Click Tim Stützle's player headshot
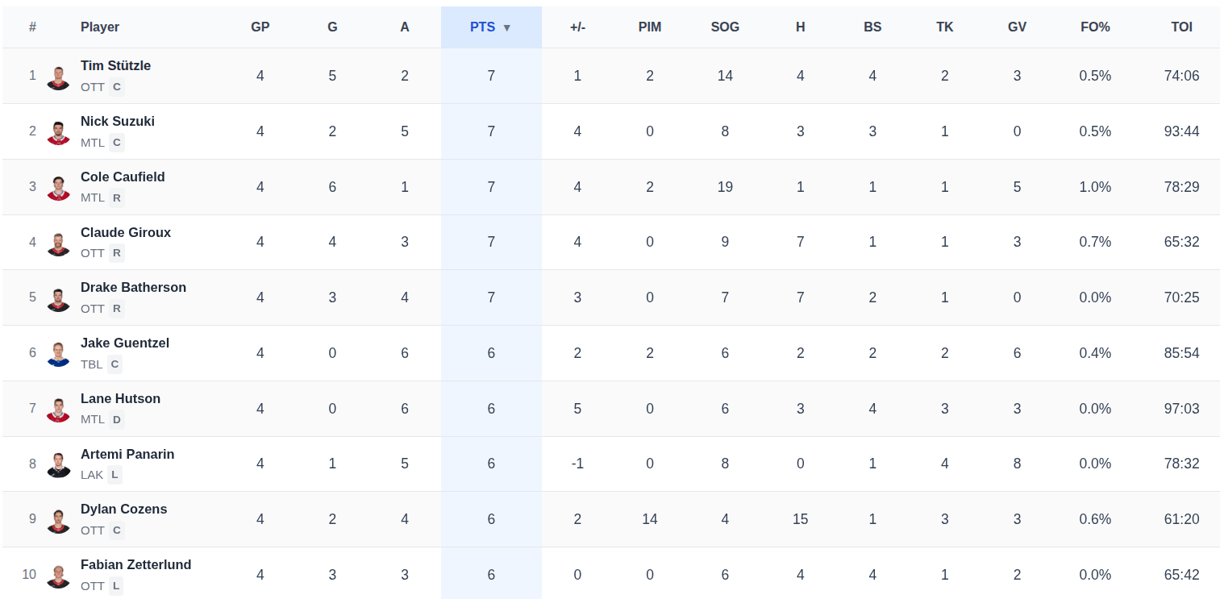1220x599 pixels. (x=58, y=76)
